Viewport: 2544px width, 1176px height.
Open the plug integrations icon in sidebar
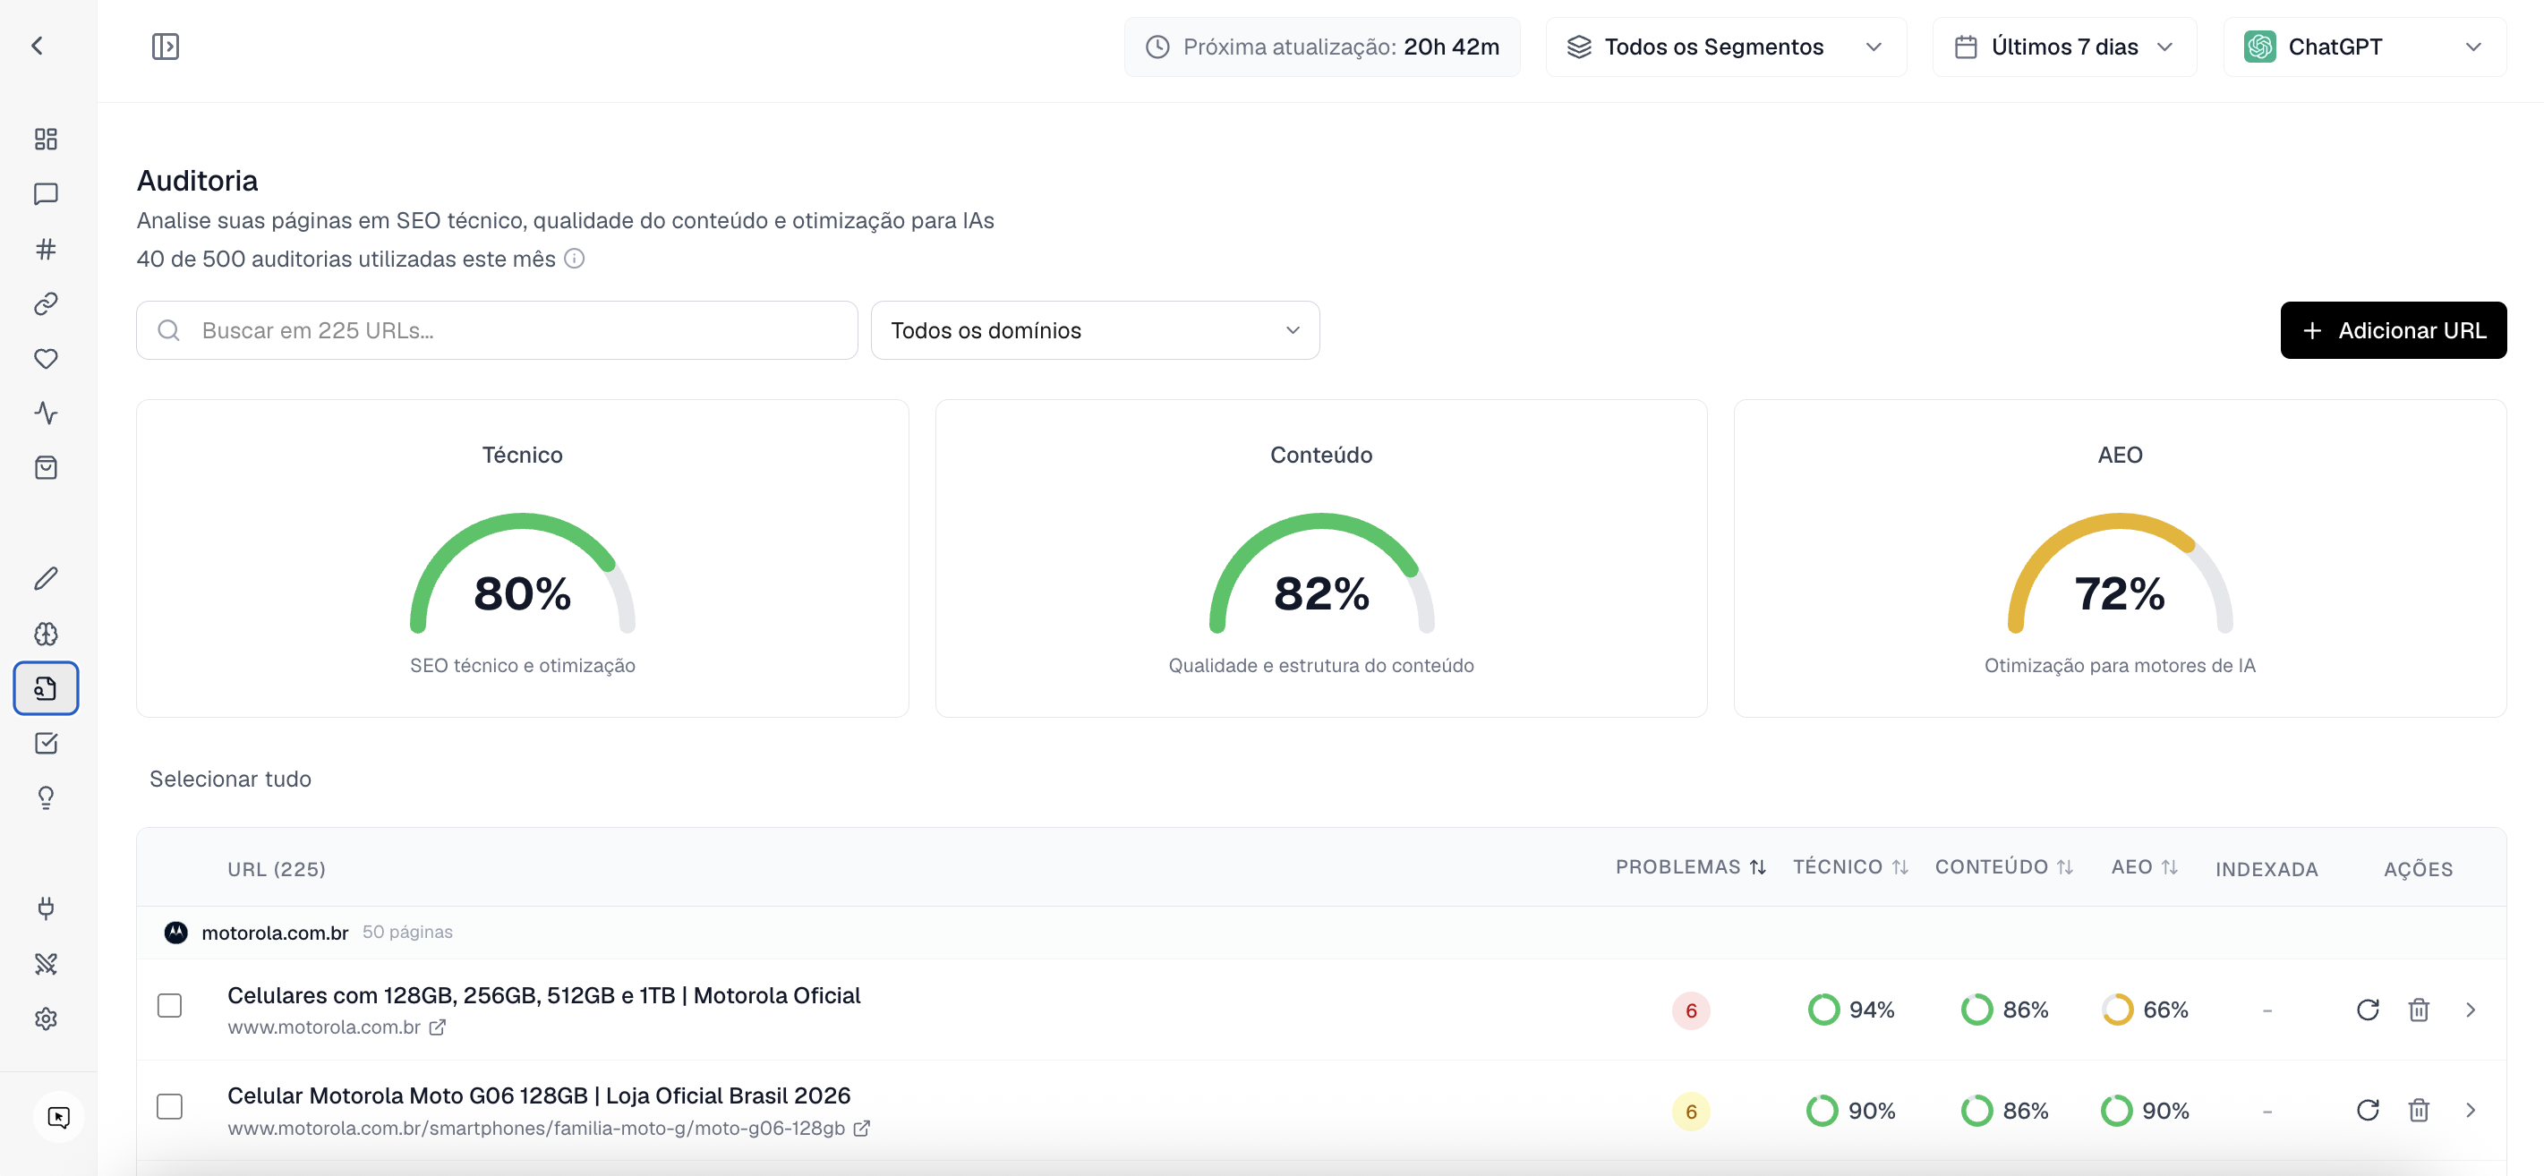tap(46, 908)
